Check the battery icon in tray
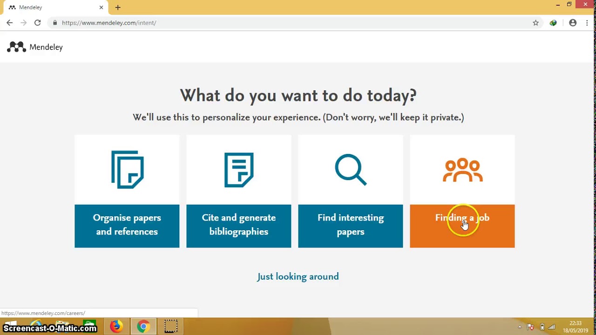The width and height of the screenshot is (596, 335). (x=542, y=327)
